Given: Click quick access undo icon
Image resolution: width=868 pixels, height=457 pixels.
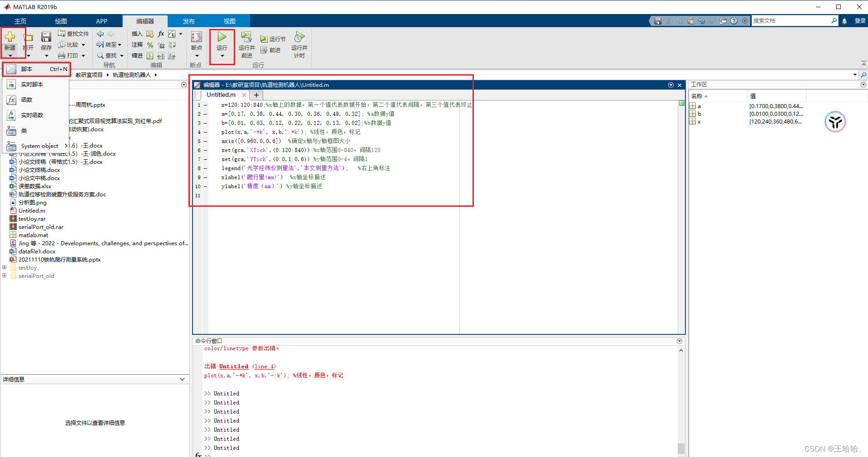Looking at the screenshot, I should (701, 21).
